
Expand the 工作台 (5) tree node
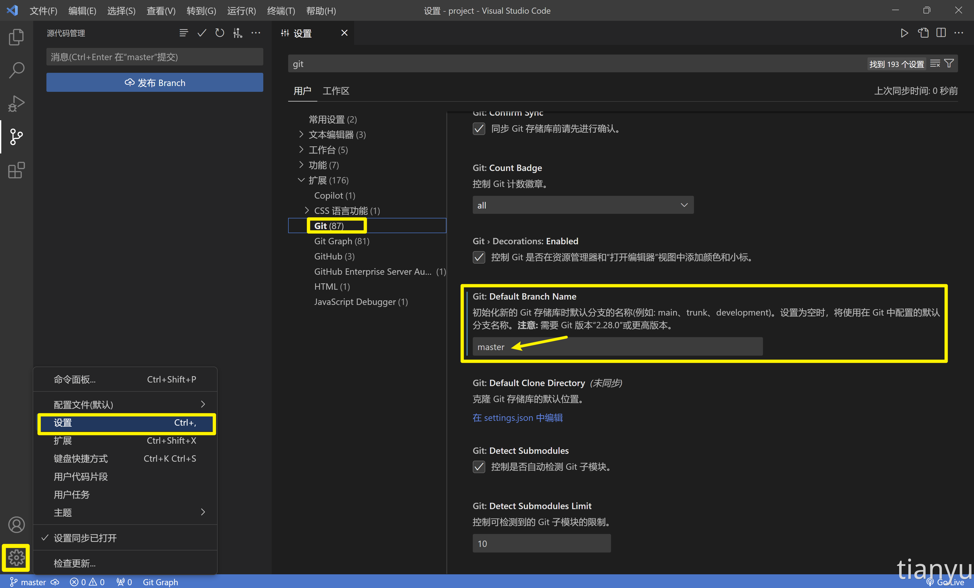pyautogui.click(x=301, y=149)
